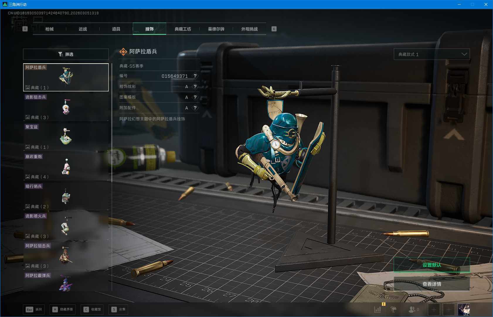
Task: Open the 筛选 filter panel
Action: tap(66, 54)
